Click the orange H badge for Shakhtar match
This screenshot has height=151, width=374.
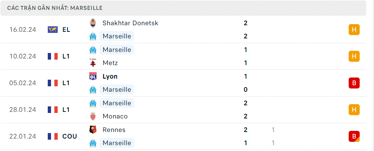[x=354, y=30]
